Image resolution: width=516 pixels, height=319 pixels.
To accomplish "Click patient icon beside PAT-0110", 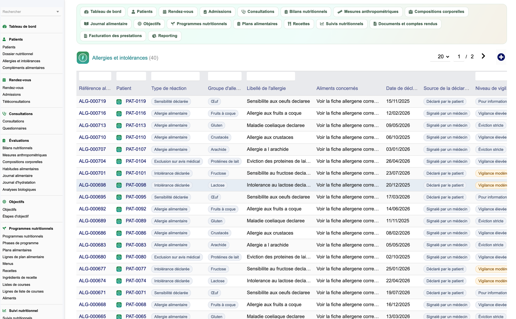I will 119,137.
